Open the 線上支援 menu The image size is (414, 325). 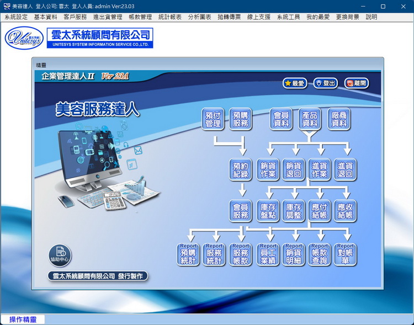tap(258, 17)
